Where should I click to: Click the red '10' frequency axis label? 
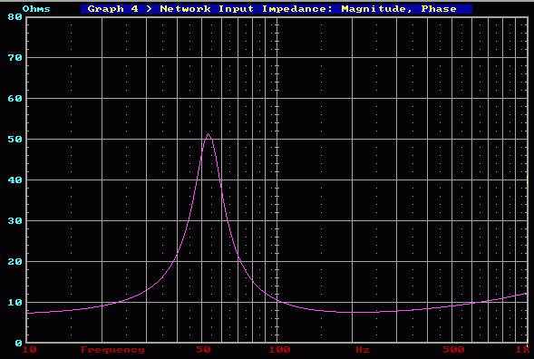[30, 350]
